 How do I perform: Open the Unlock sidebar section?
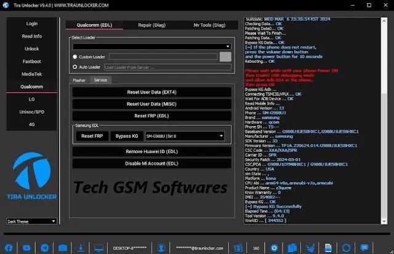pos(31,49)
